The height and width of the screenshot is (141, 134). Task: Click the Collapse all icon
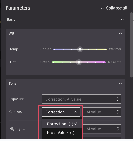coord(102,8)
